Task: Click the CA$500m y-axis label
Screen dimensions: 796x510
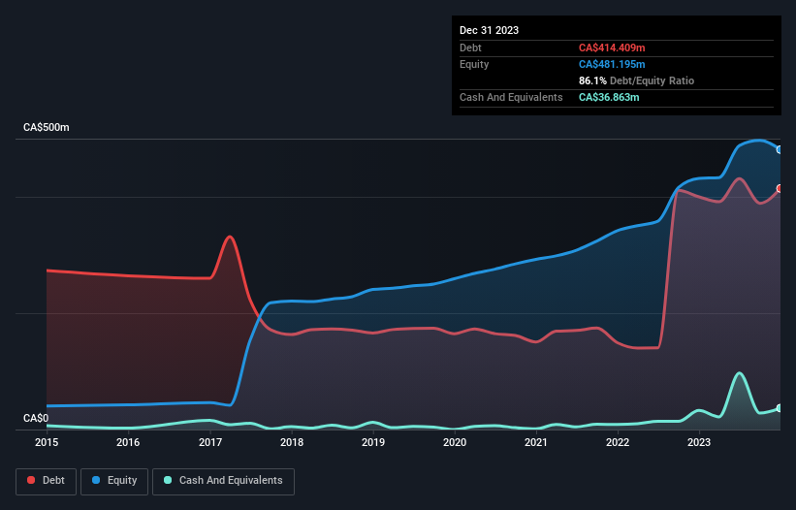Action: (x=47, y=127)
